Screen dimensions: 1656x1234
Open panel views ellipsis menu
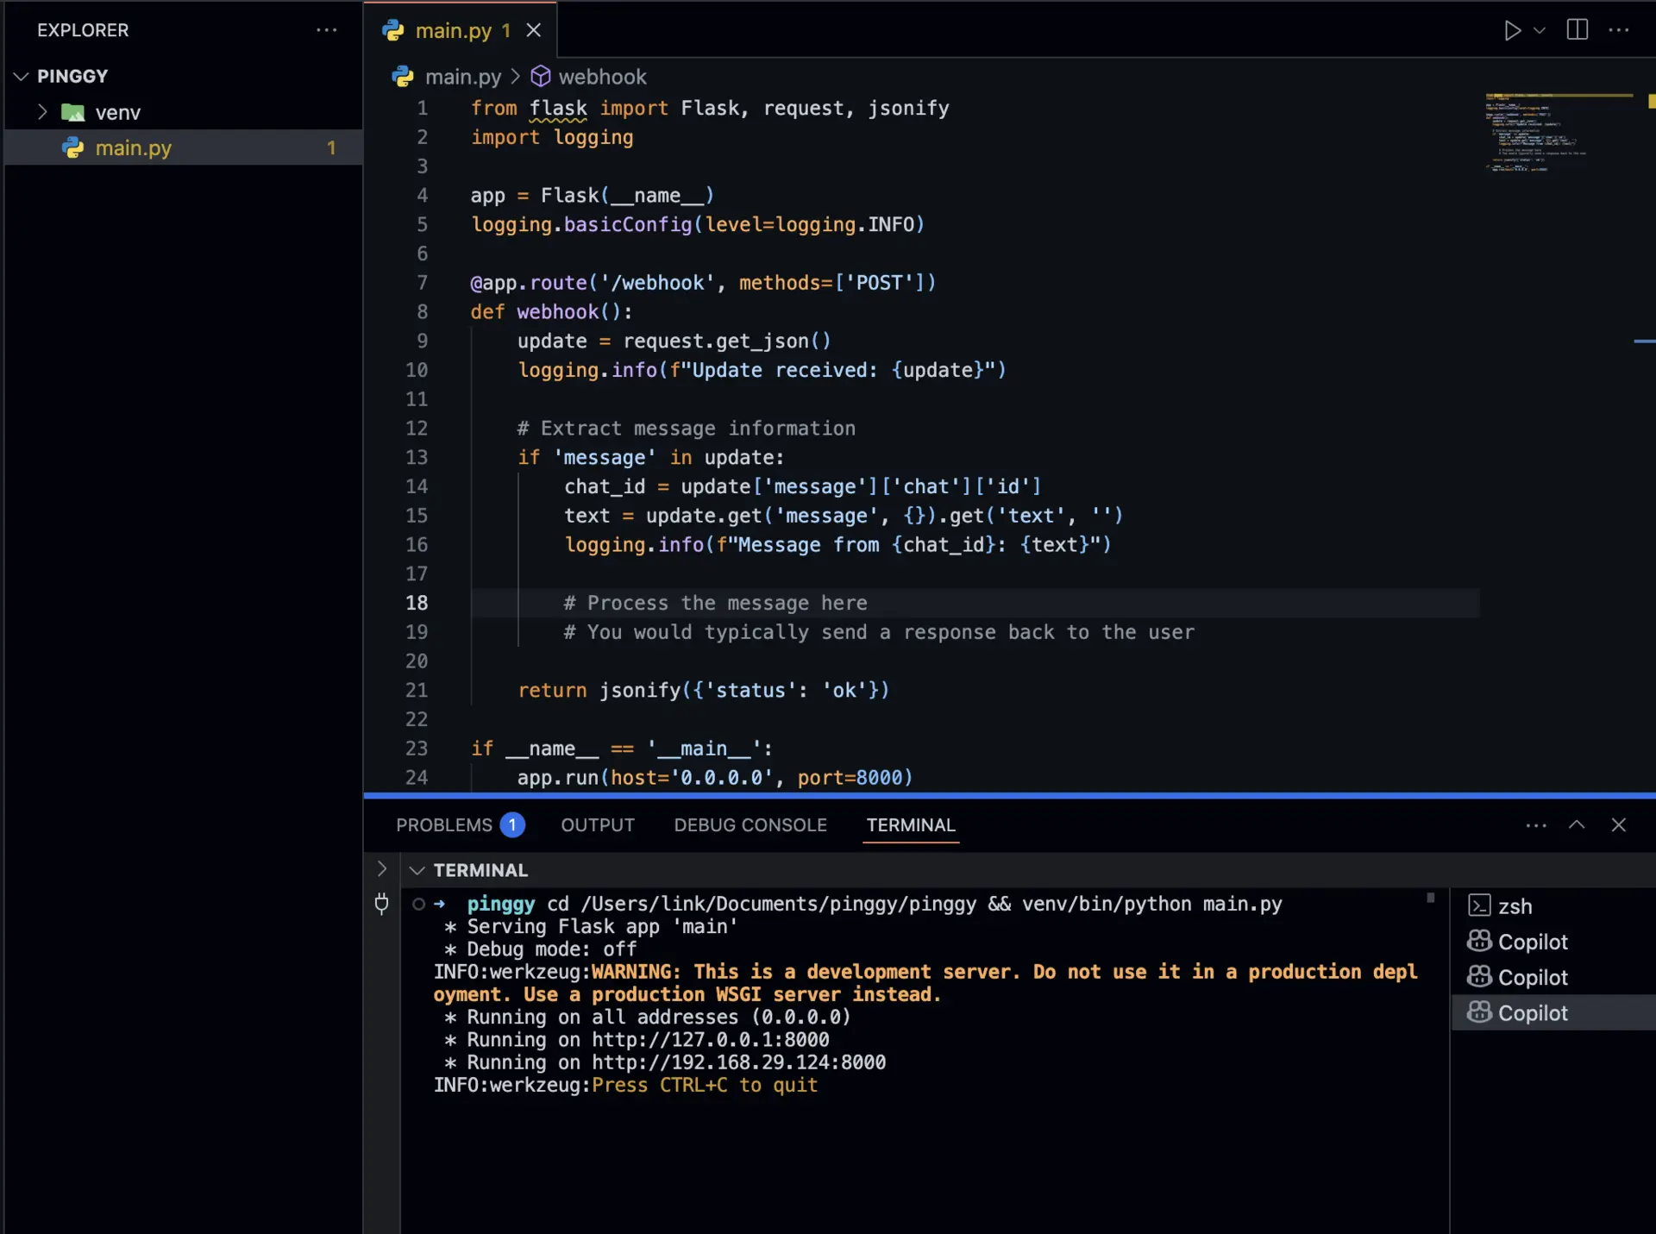[x=1536, y=825]
